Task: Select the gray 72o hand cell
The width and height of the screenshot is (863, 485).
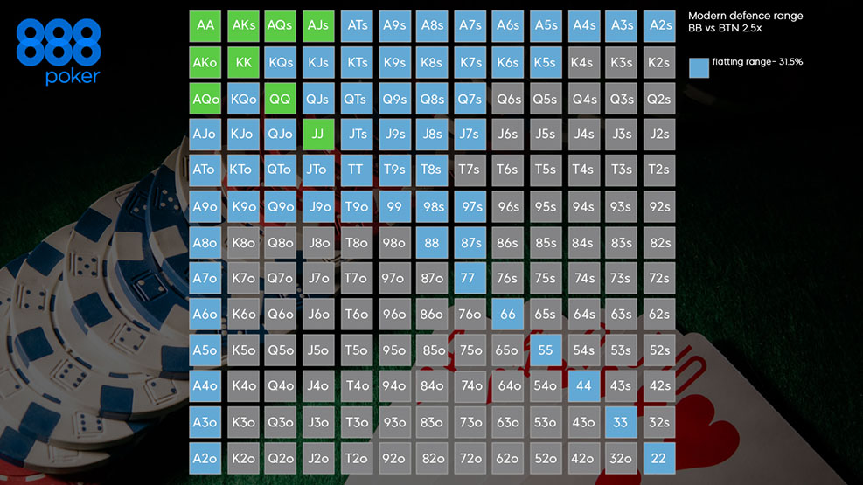Action: (x=470, y=458)
